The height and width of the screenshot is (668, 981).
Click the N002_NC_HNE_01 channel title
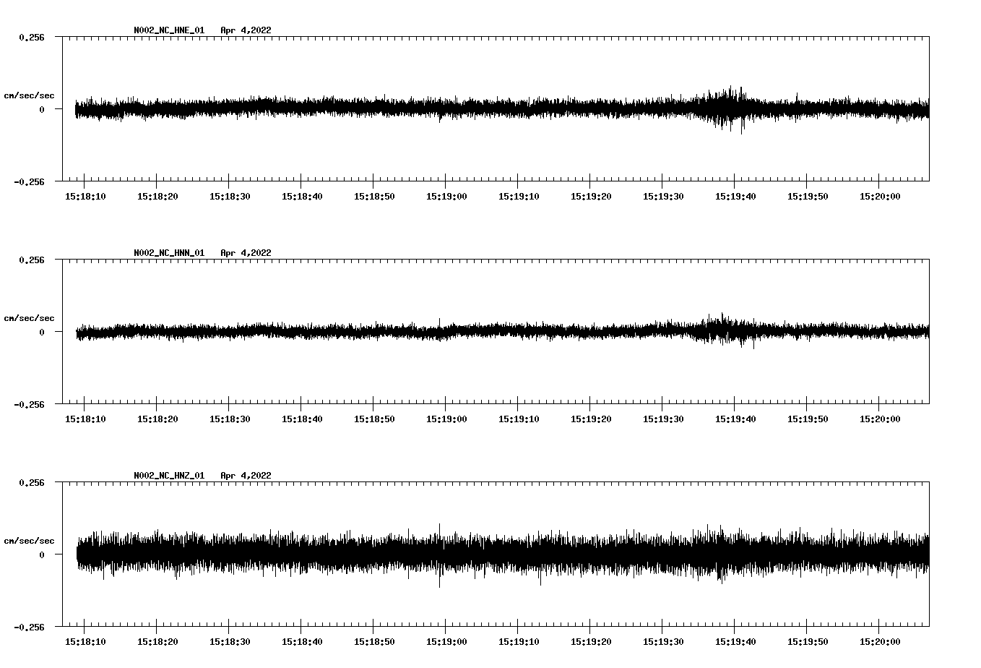click(x=169, y=30)
